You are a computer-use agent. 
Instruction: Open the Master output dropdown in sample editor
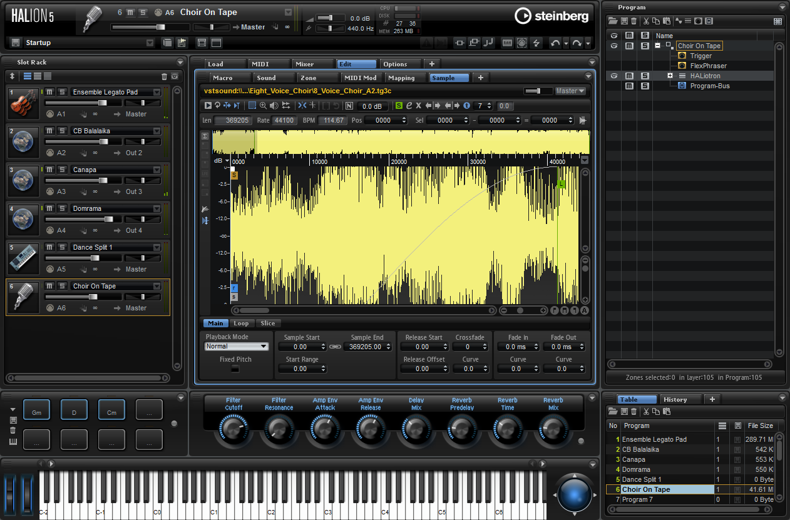tap(571, 91)
